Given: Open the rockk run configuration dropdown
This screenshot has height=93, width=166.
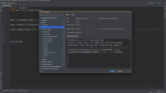Looking at the screenshot, I should tap(151, 3).
